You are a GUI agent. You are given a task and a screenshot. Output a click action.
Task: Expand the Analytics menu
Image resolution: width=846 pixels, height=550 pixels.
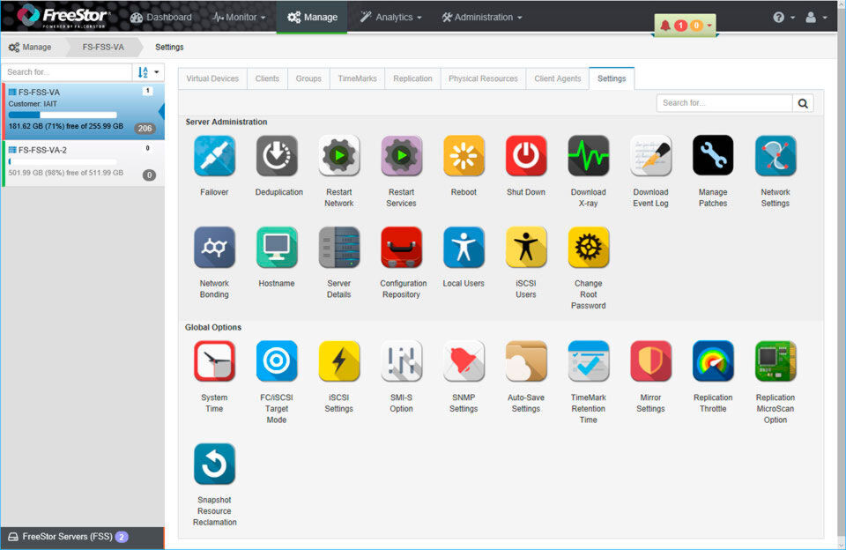[x=390, y=18]
